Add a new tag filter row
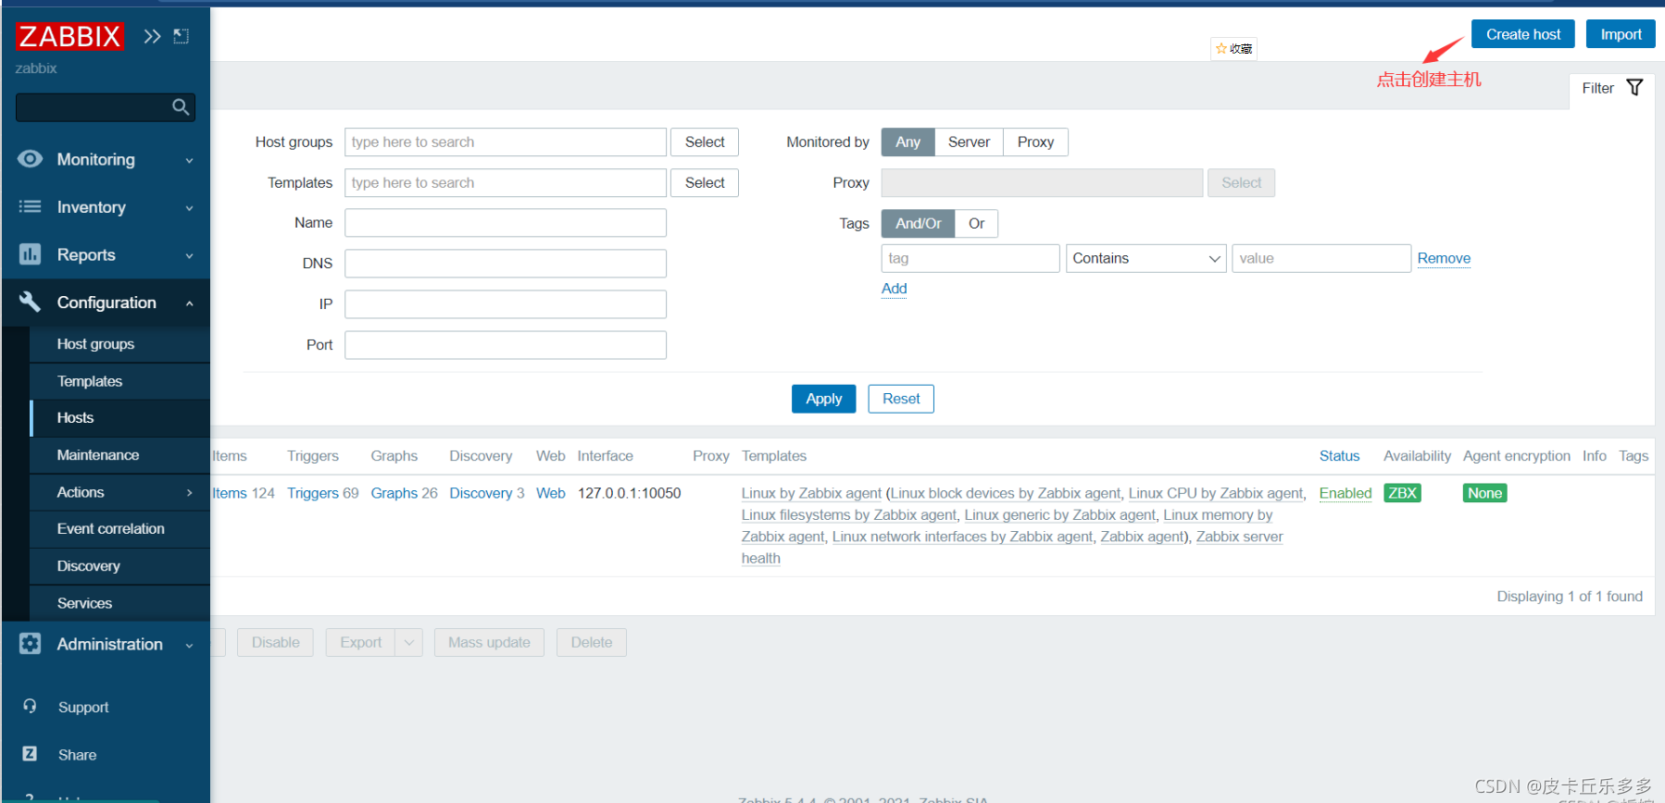Image resolution: width=1665 pixels, height=803 pixels. (895, 289)
